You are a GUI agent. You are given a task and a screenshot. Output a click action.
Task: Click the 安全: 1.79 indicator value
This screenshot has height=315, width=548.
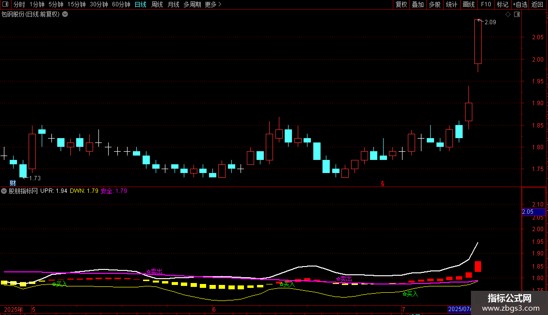click(114, 191)
